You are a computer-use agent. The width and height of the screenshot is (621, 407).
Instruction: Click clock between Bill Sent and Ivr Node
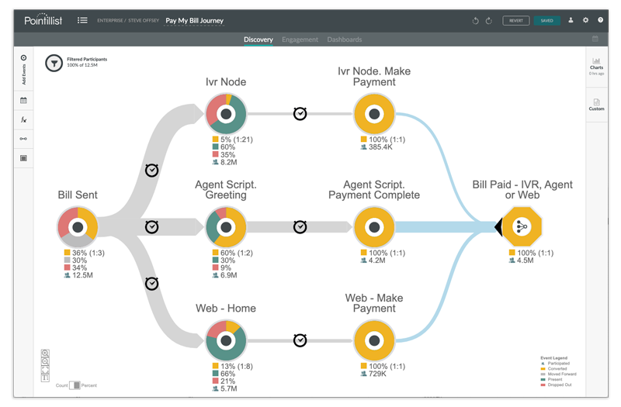[151, 170]
